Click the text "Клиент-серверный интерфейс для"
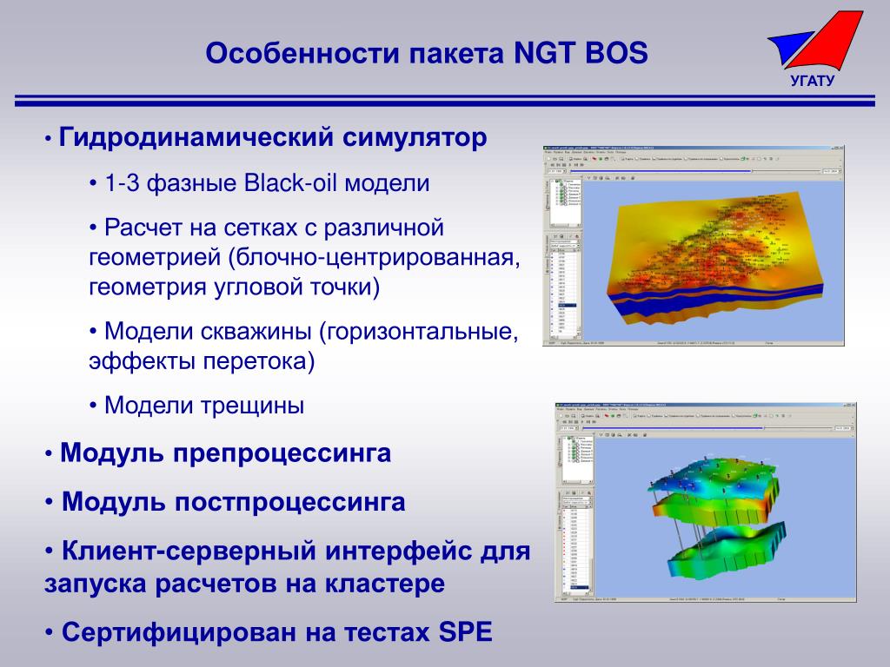 point(296,551)
